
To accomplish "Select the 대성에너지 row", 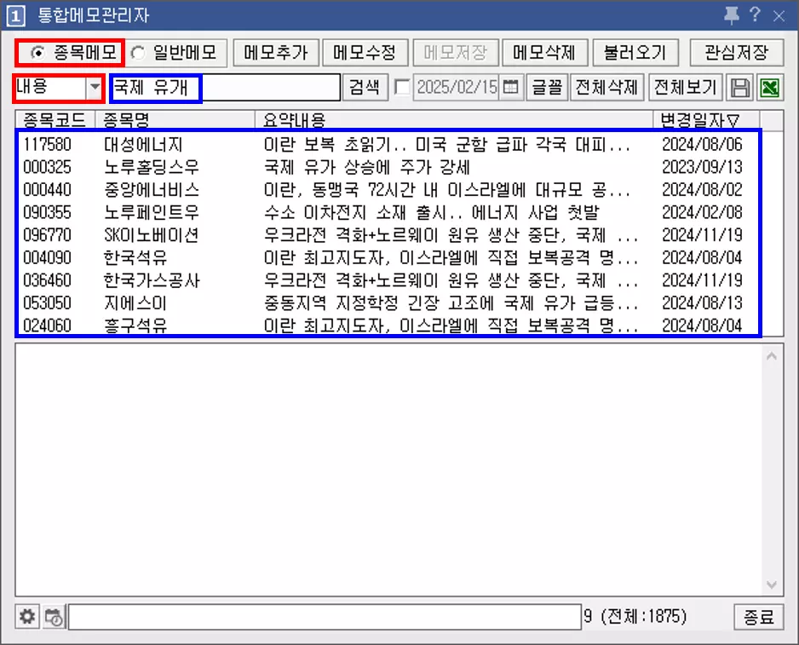I will (388, 144).
